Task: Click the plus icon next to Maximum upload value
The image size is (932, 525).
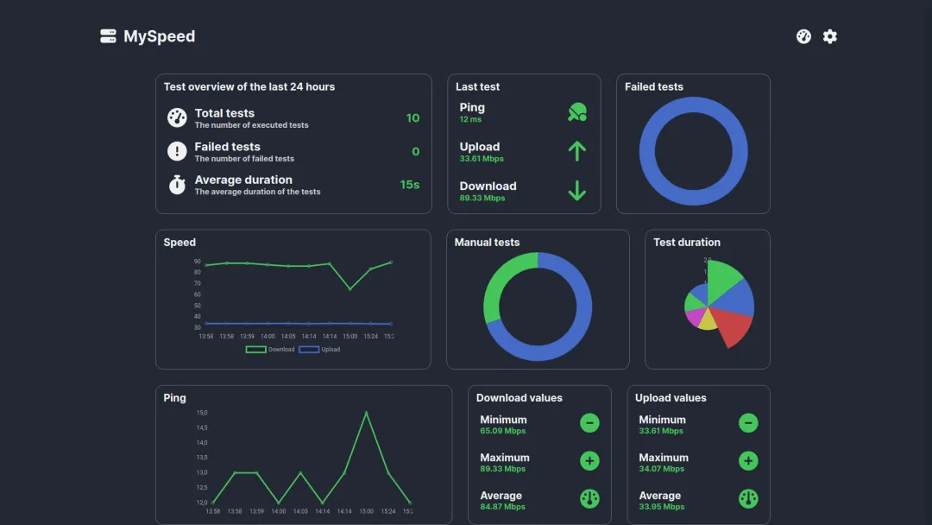Action: point(748,461)
